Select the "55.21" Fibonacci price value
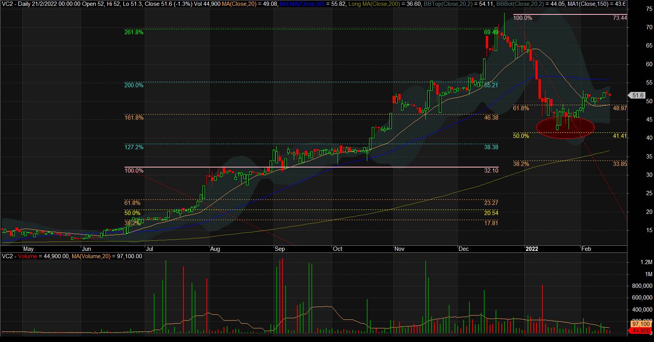The width and height of the screenshot is (654, 342). click(x=491, y=85)
